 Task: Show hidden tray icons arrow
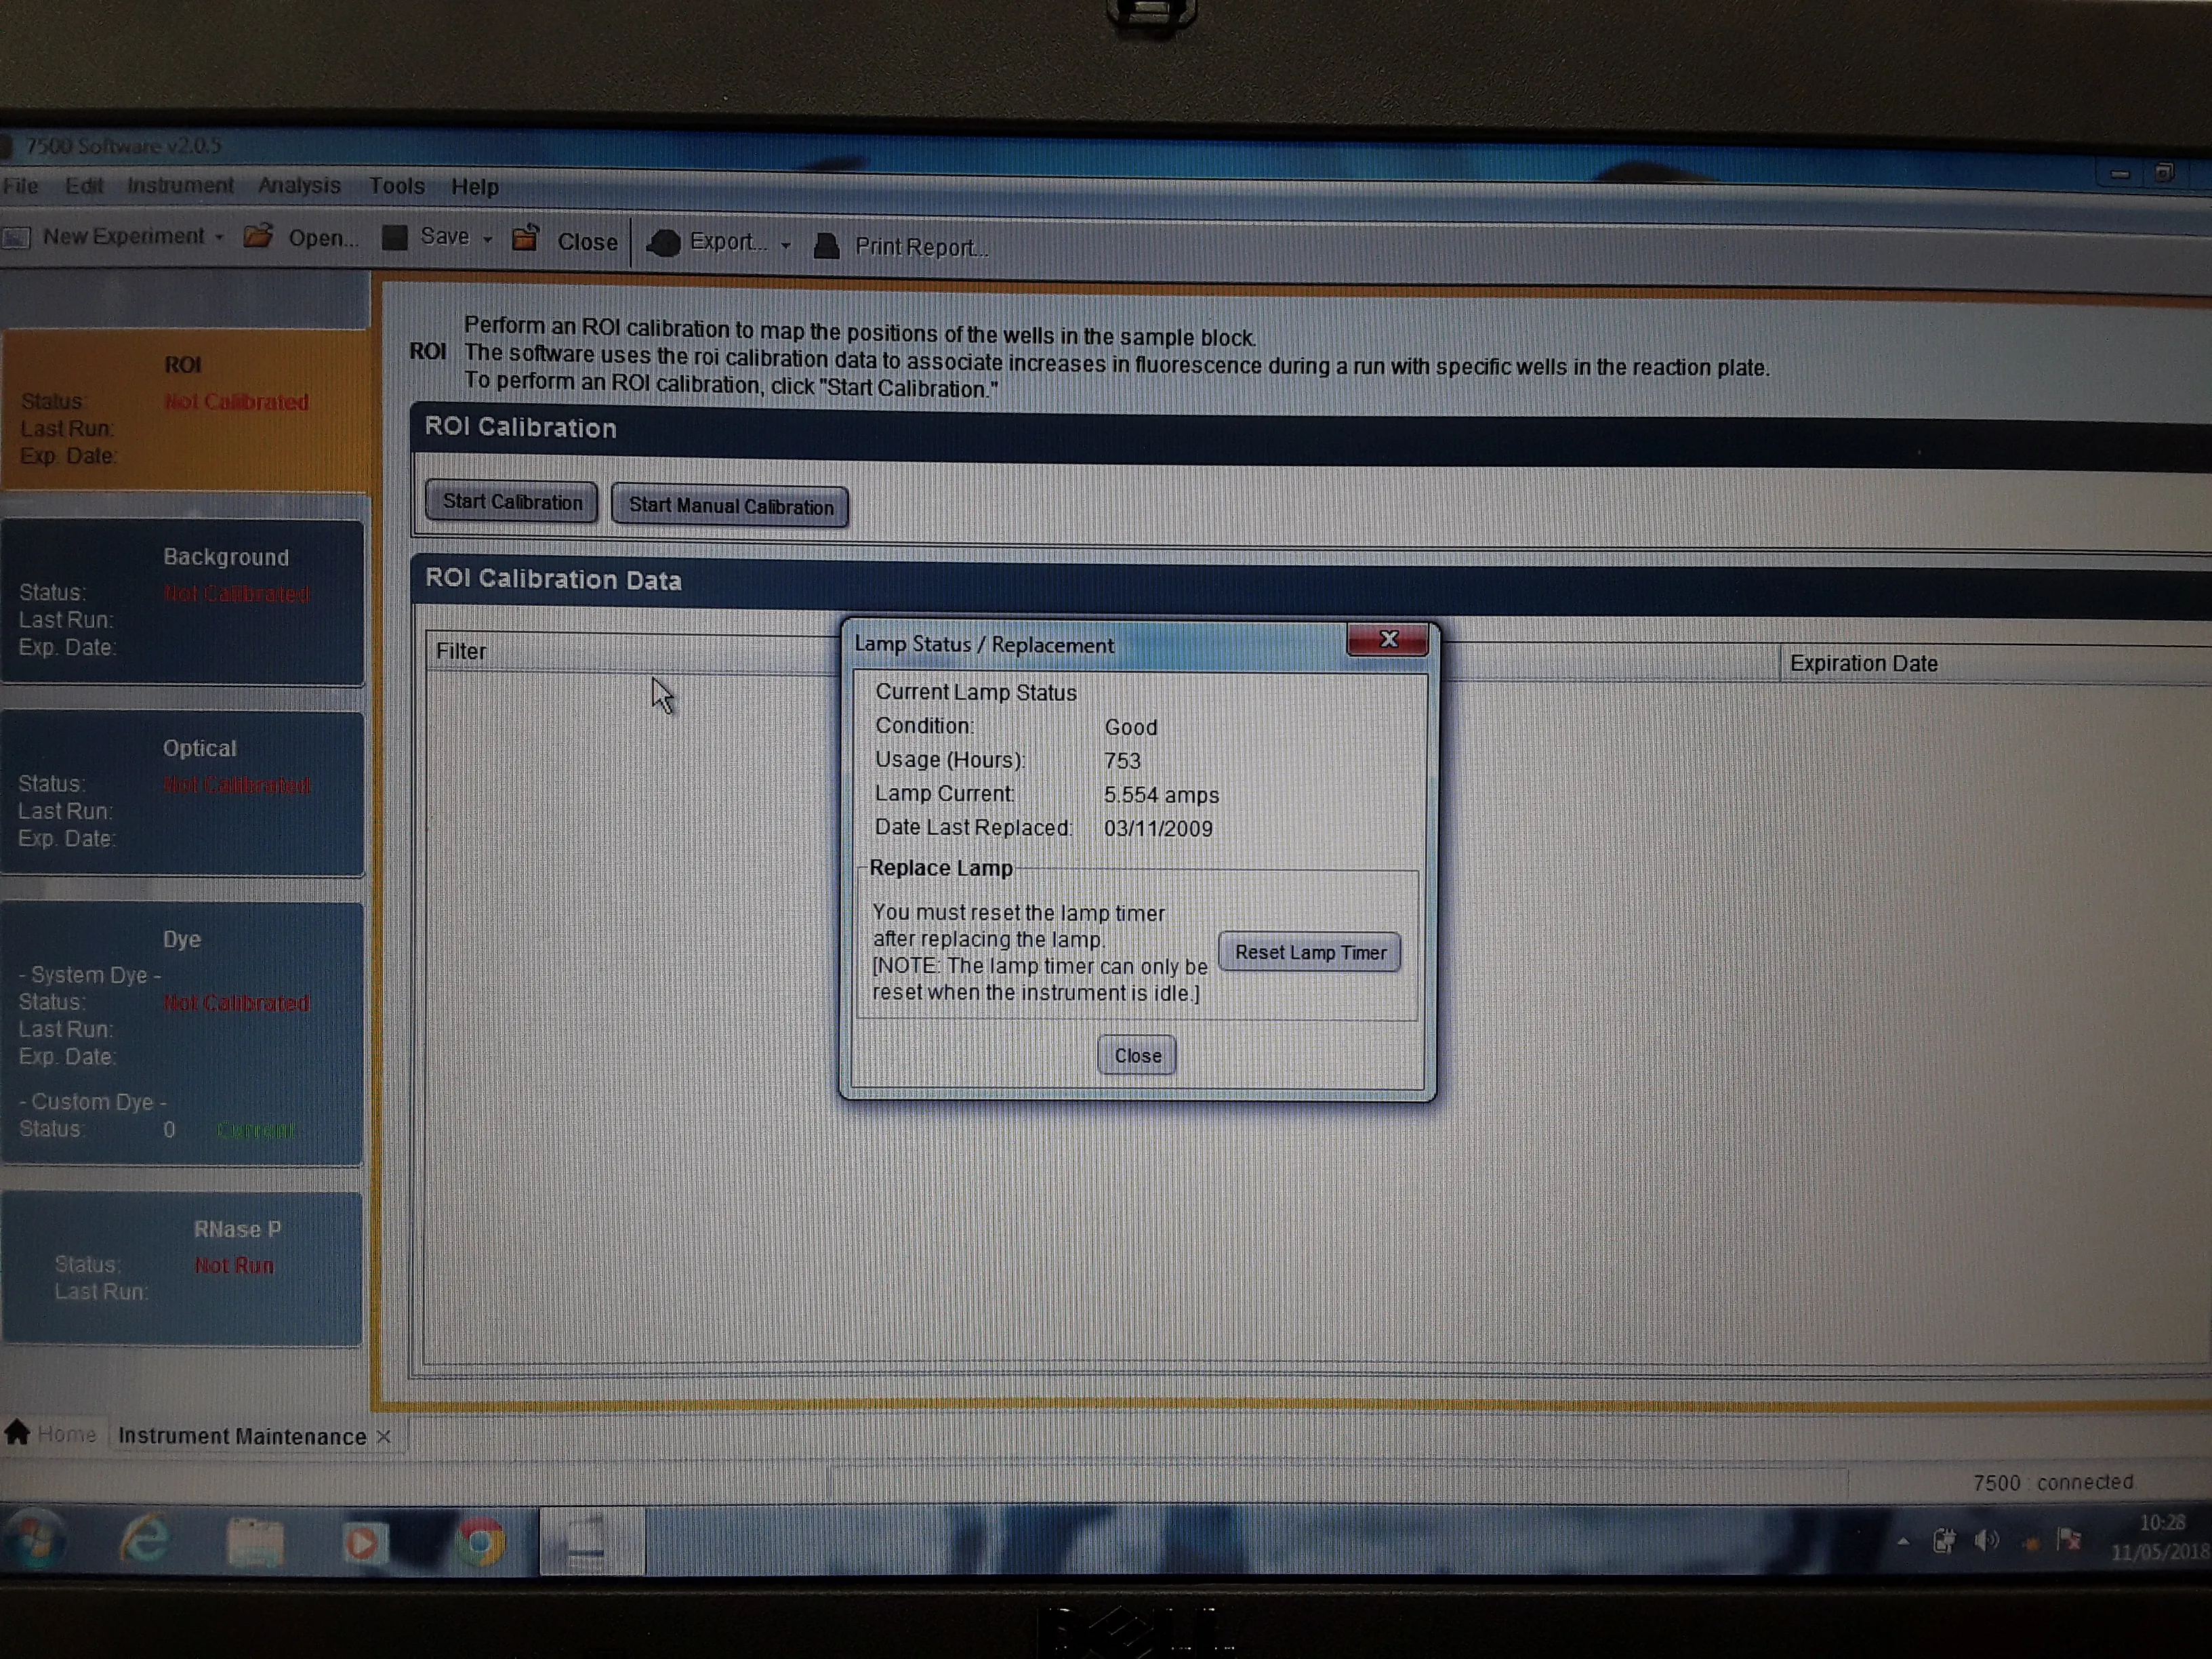coord(1903,1542)
